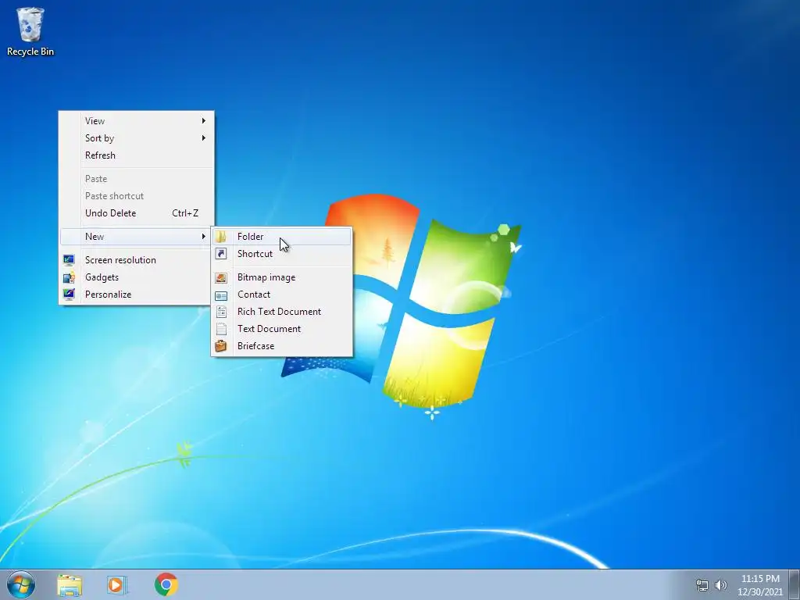Select Undo Delete from the context menu
The width and height of the screenshot is (800, 600).
click(x=136, y=213)
